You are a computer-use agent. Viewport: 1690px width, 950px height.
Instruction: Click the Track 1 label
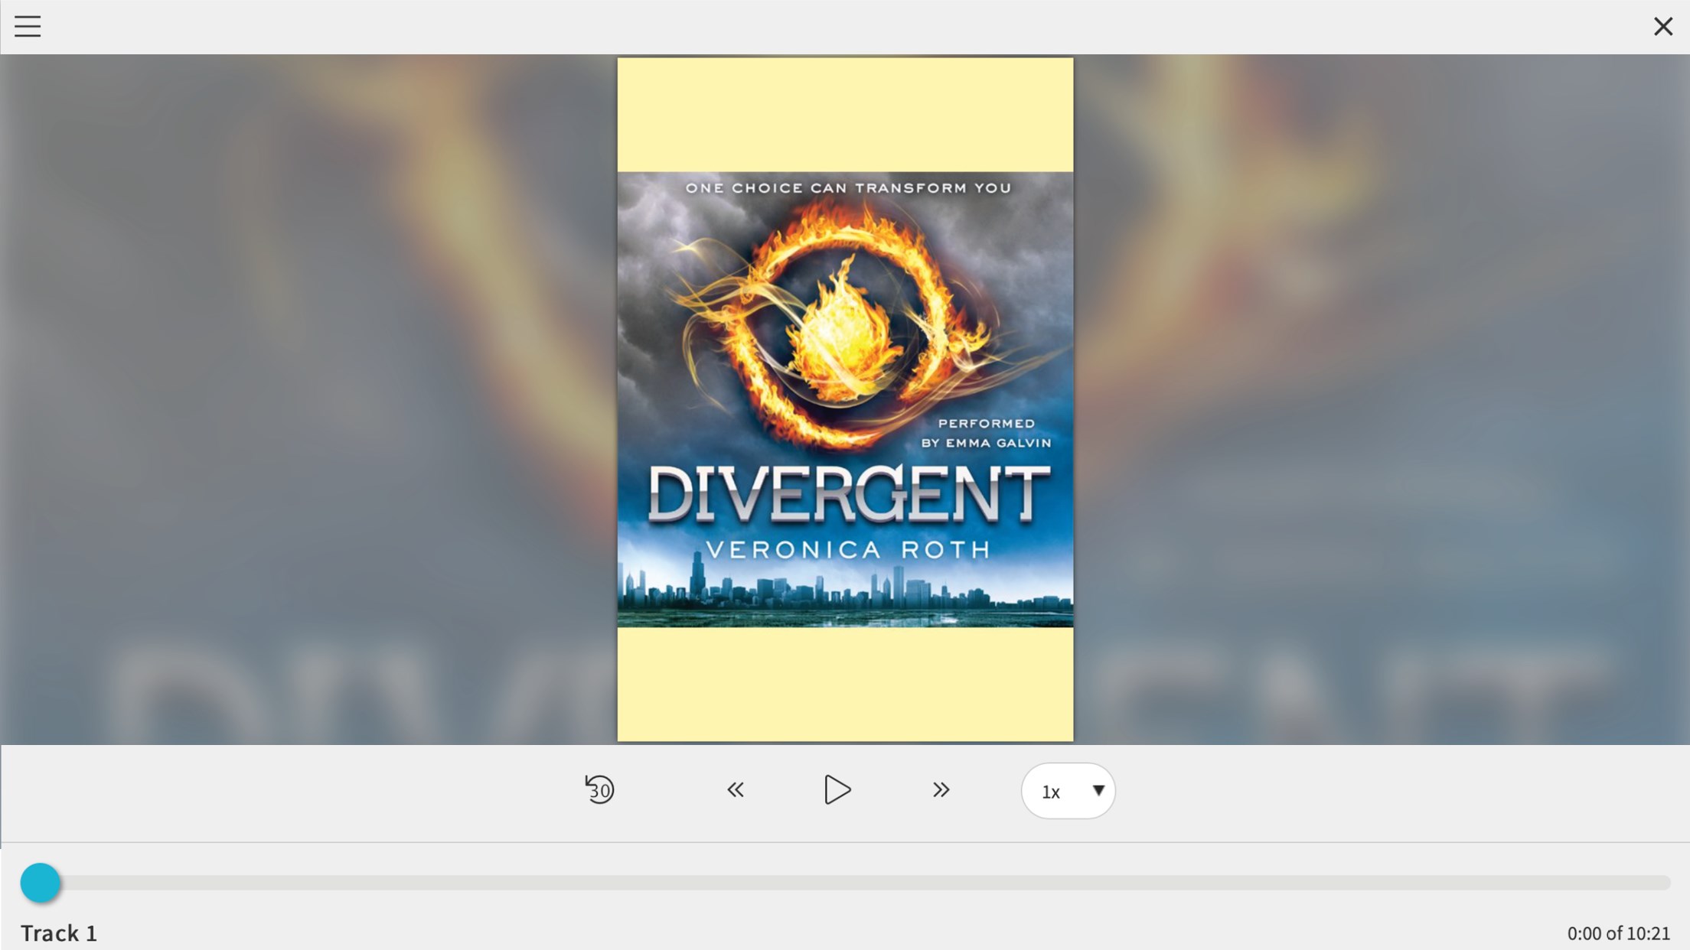coord(59,933)
